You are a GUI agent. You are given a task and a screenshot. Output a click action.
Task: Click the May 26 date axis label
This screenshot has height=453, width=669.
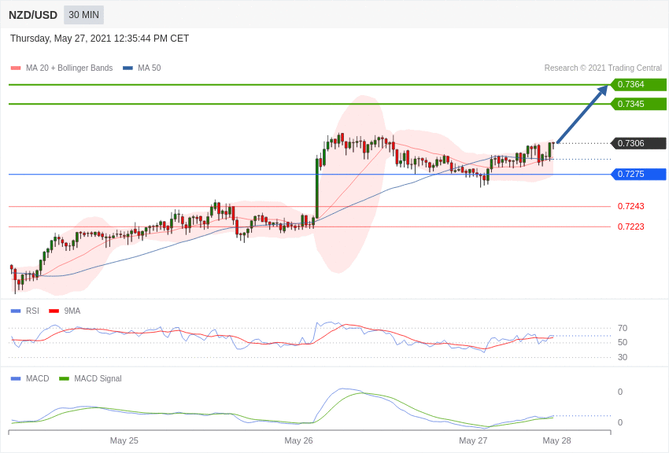[x=298, y=440]
